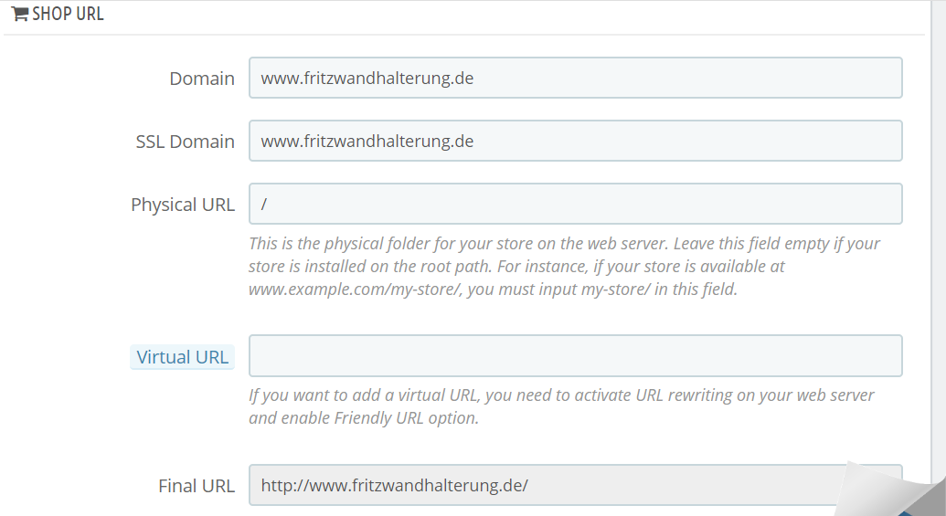Click the Final URL label
Viewport: 946px width, 516px height.
click(x=197, y=486)
